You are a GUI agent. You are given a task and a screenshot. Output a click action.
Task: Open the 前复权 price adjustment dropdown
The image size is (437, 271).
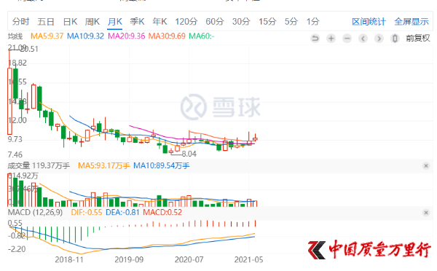[418, 38]
